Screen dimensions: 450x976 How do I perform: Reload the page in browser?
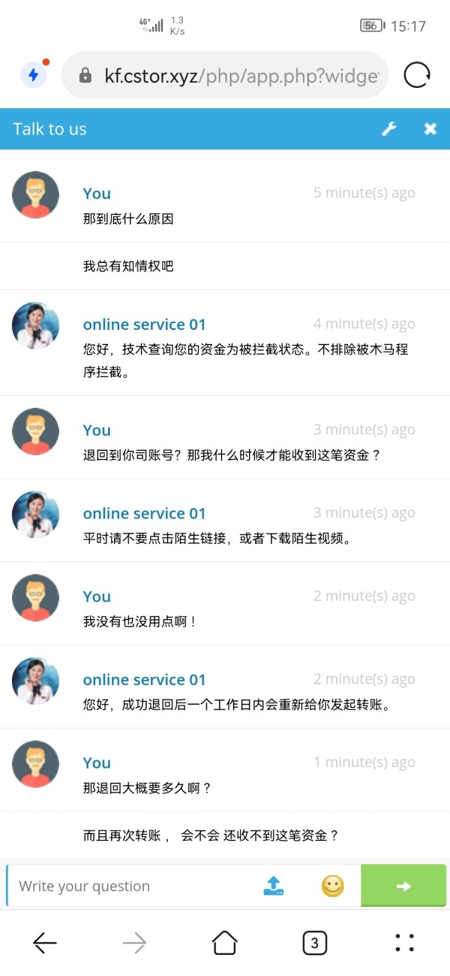coord(417,75)
